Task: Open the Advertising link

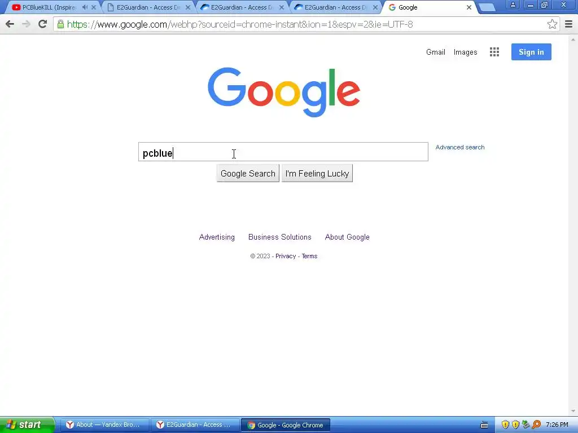Action: pos(217,237)
